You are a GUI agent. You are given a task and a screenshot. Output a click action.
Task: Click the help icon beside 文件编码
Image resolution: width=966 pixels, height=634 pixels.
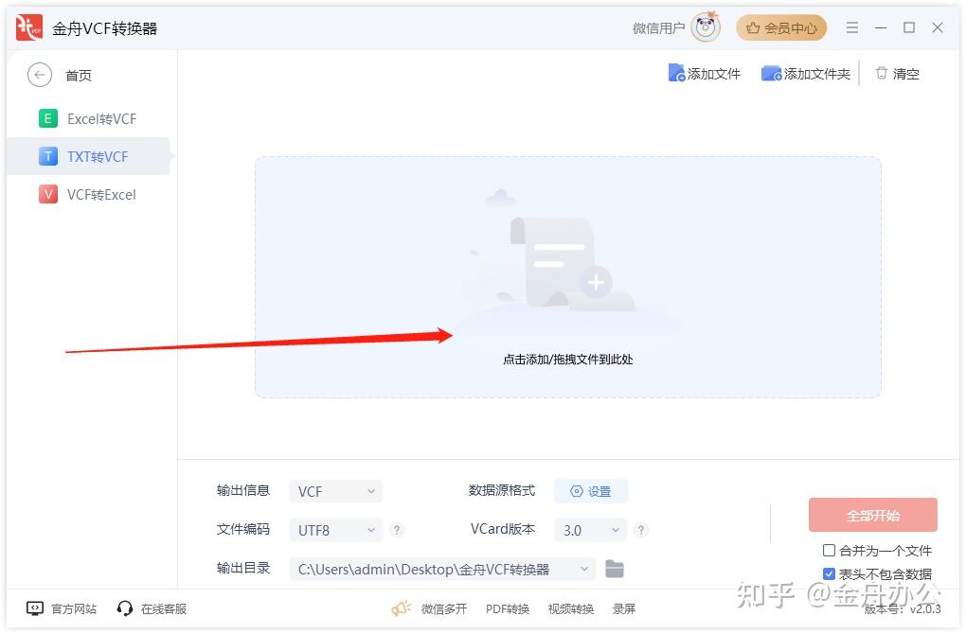point(399,529)
